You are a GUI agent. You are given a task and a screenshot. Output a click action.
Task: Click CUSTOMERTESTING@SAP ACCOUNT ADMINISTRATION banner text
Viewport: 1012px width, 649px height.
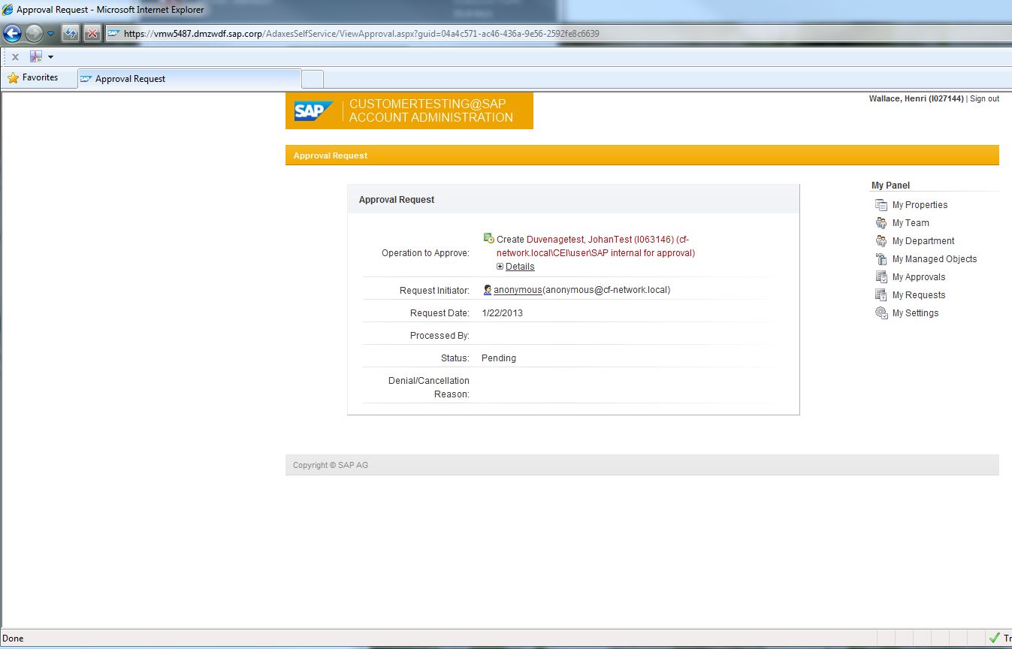tap(431, 111)
